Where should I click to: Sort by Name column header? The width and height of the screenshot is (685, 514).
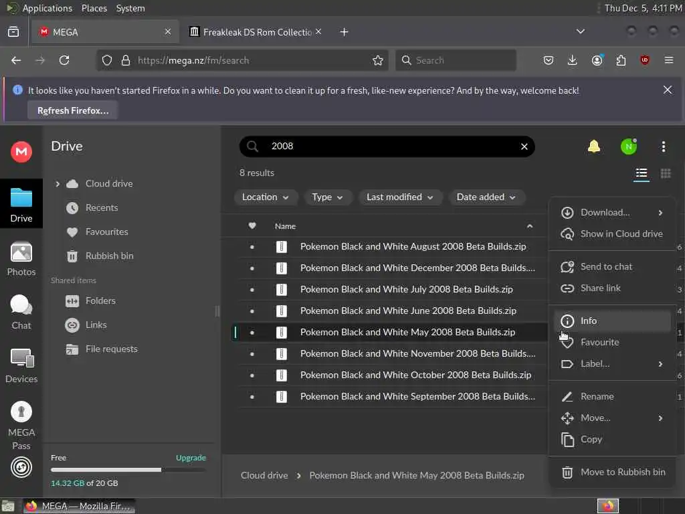tap(285, 226)
